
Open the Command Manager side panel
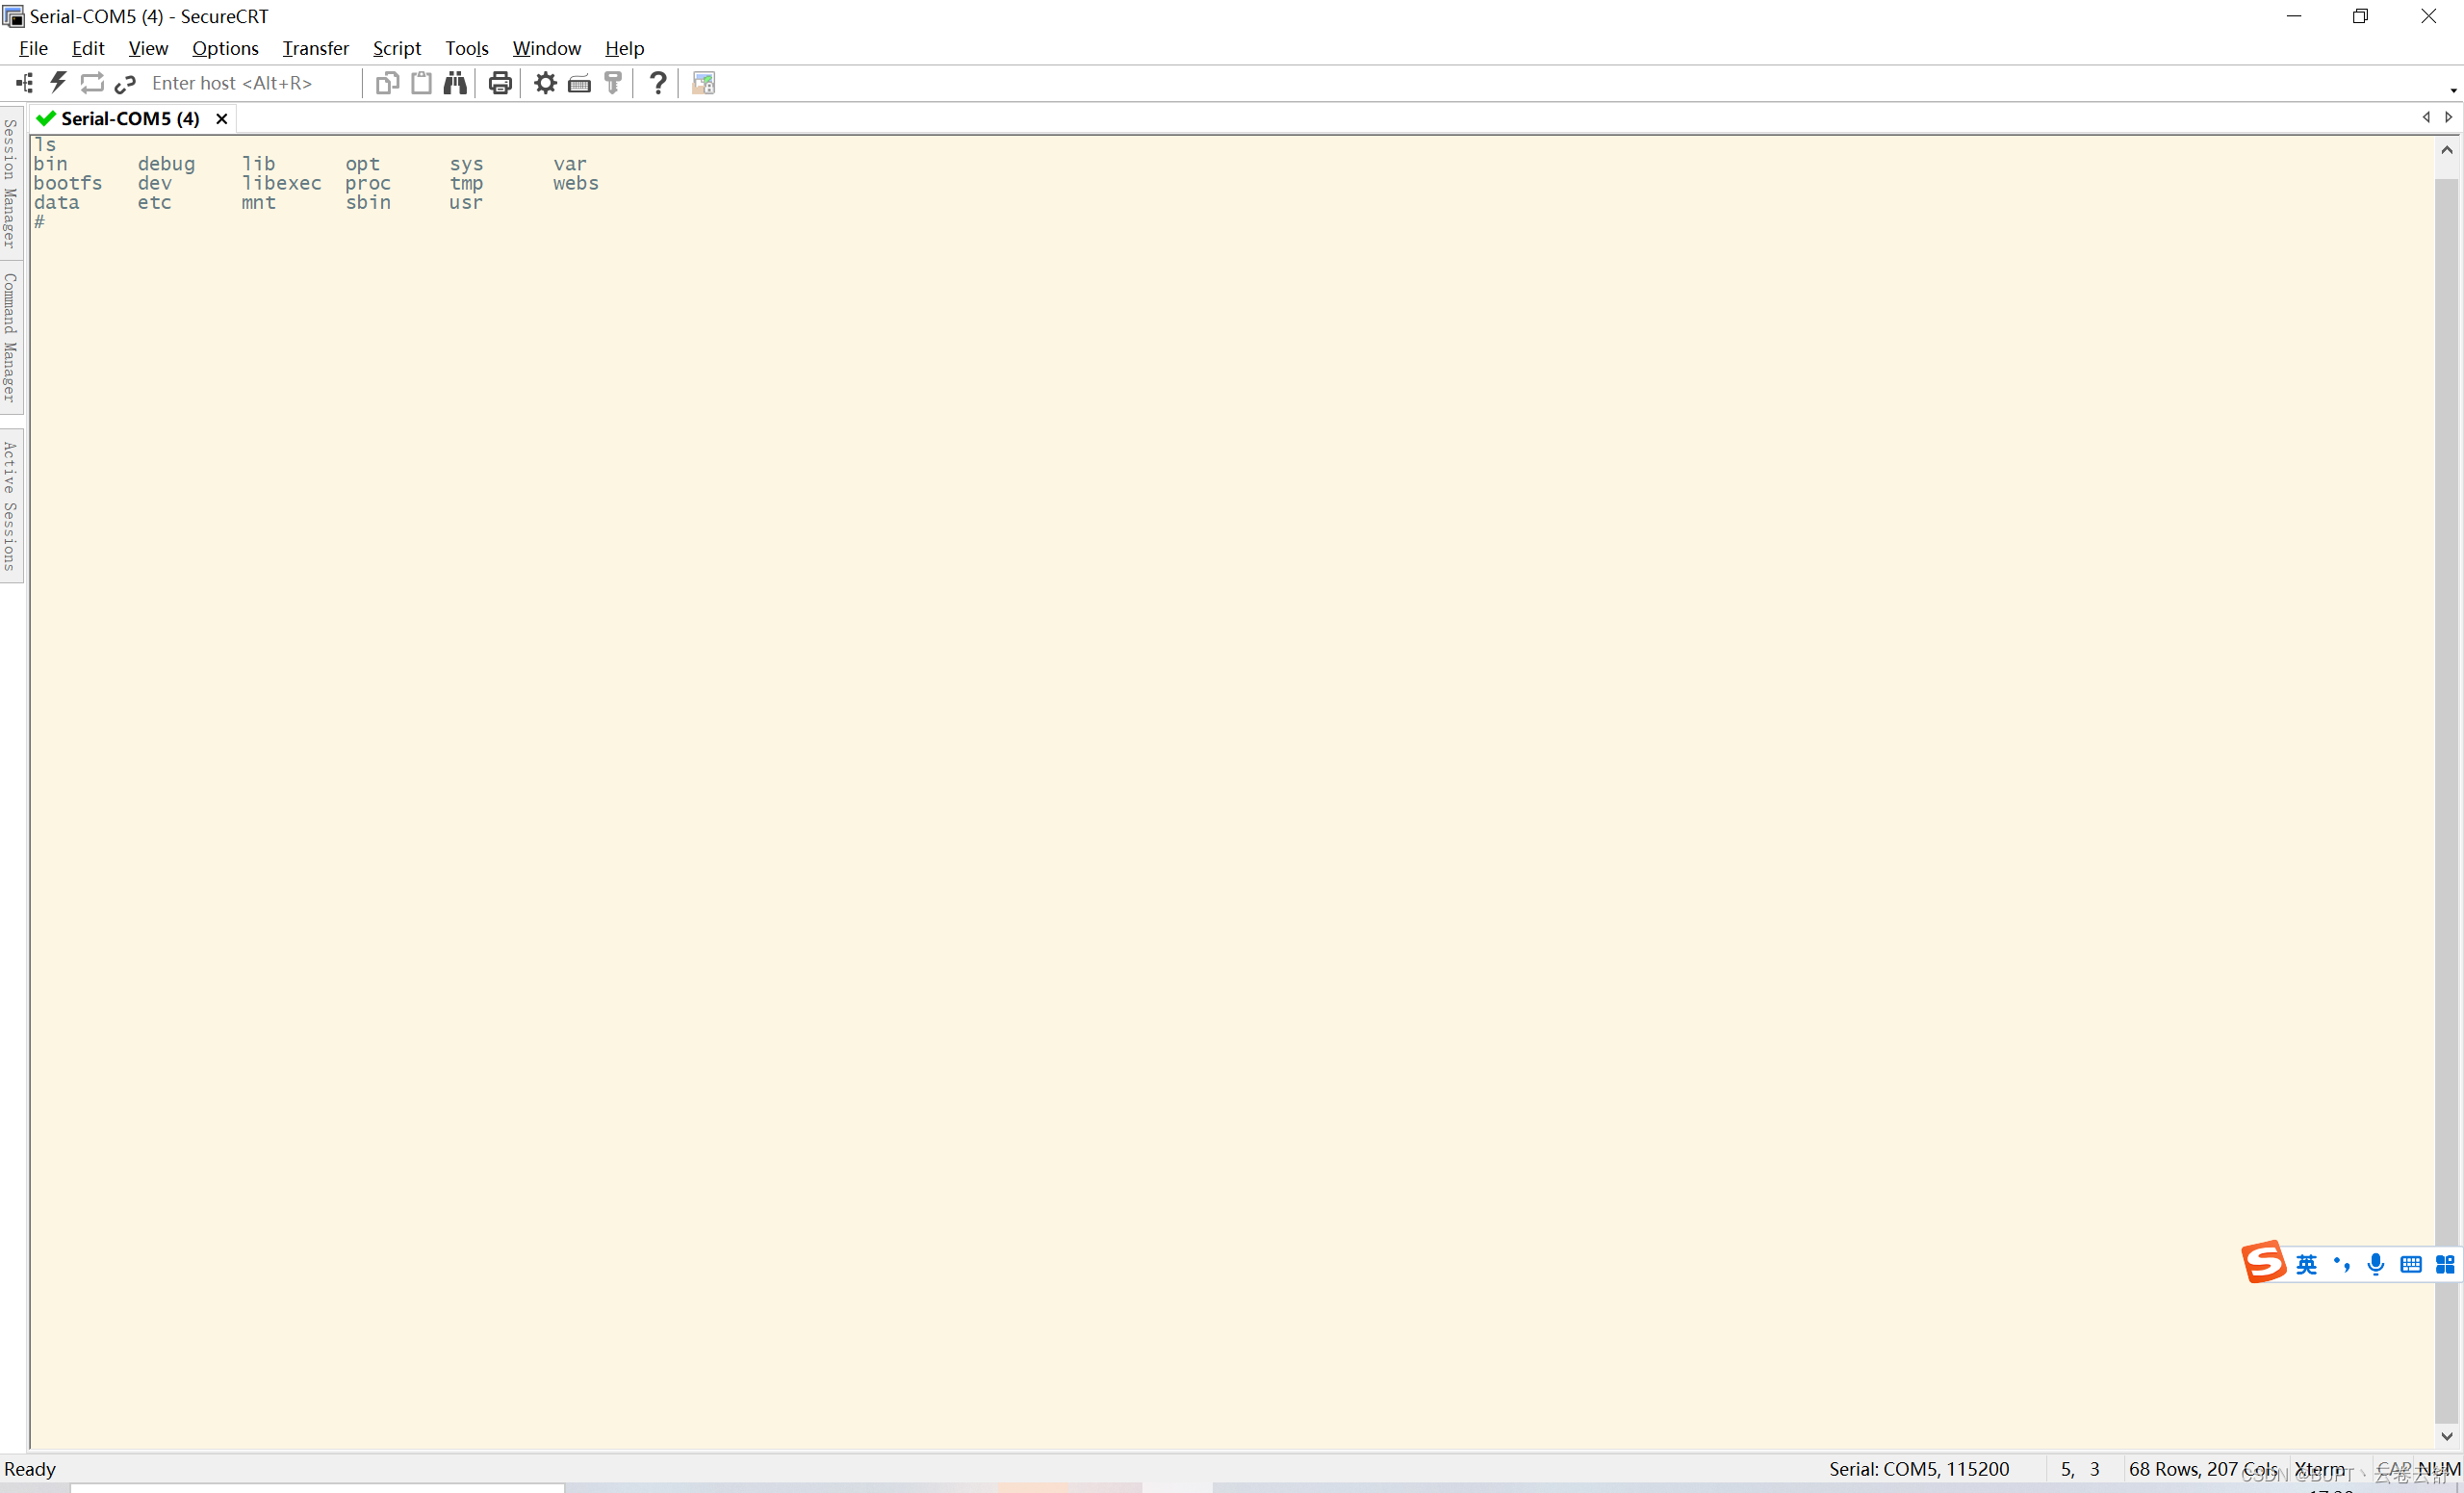point(11,338)
